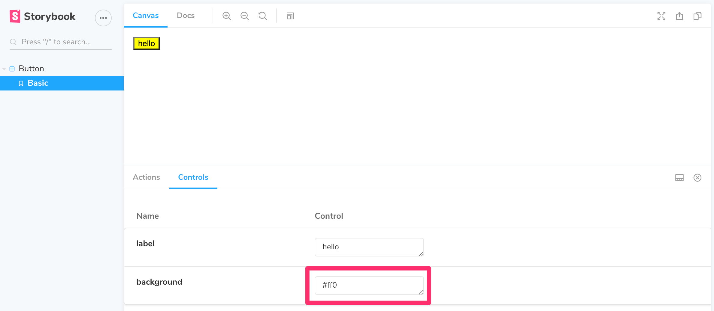Screen dimensions: 714x311
Task: Click the zoom out icon
Action: coord(244,16)
